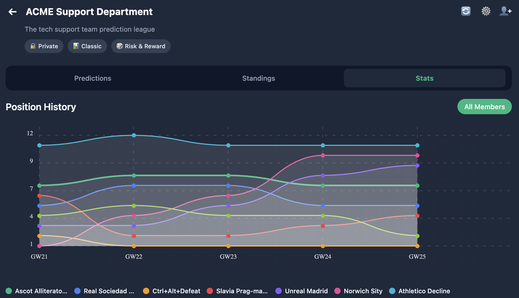Click the GW22 point on Athletico Decline line
The height and width of the screenshot is (298, 519).
134,135
